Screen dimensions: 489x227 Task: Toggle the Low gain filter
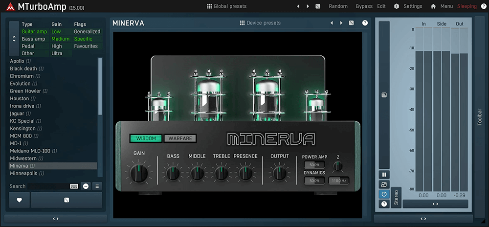pyautogui.click(x=56, y=31)
